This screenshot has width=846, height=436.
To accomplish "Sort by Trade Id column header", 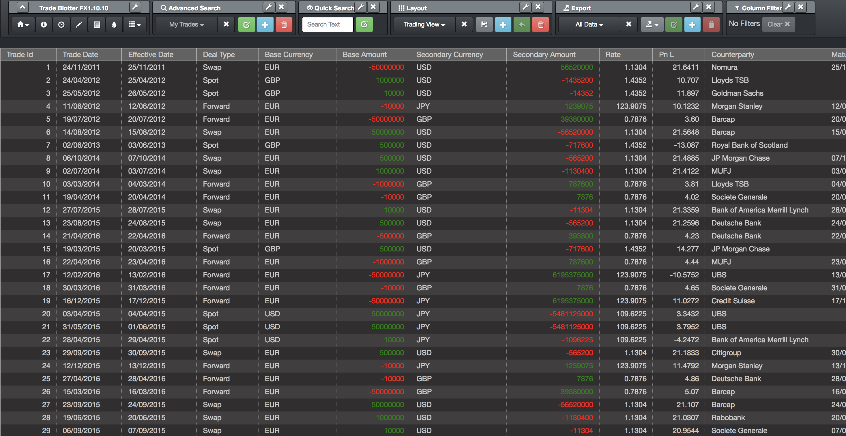I will [x=28, y=54].
